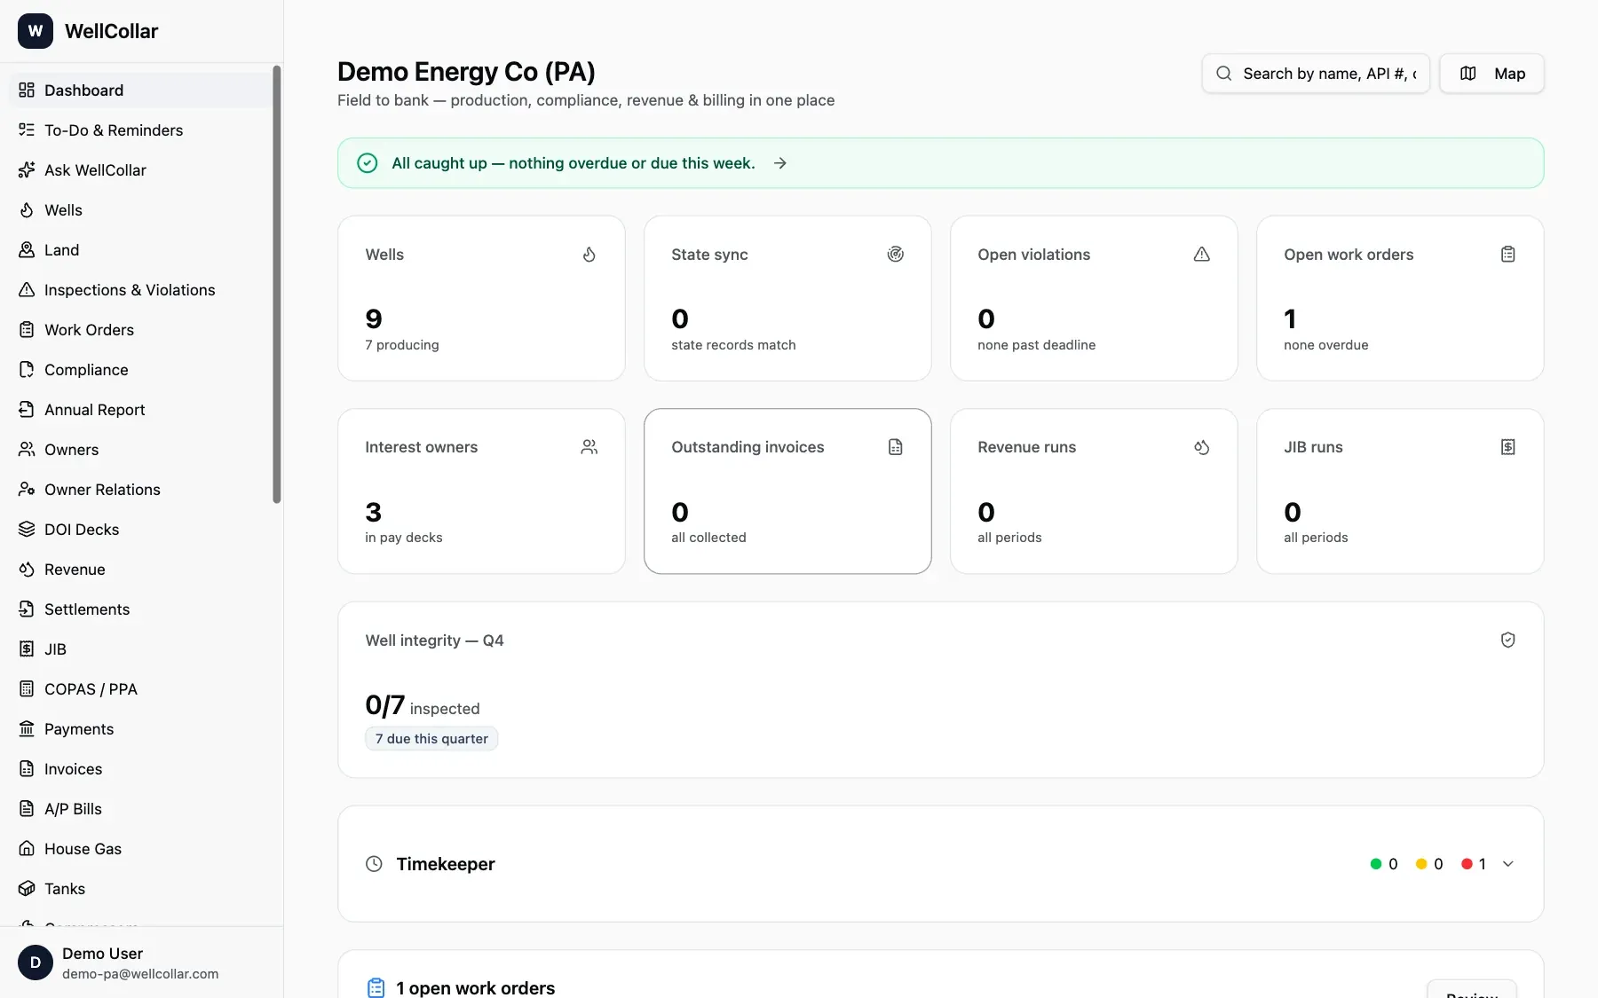Click the COPAS / PPA calculator icon
Viewport: 1598px width, 998px height.
pos(27,689)
